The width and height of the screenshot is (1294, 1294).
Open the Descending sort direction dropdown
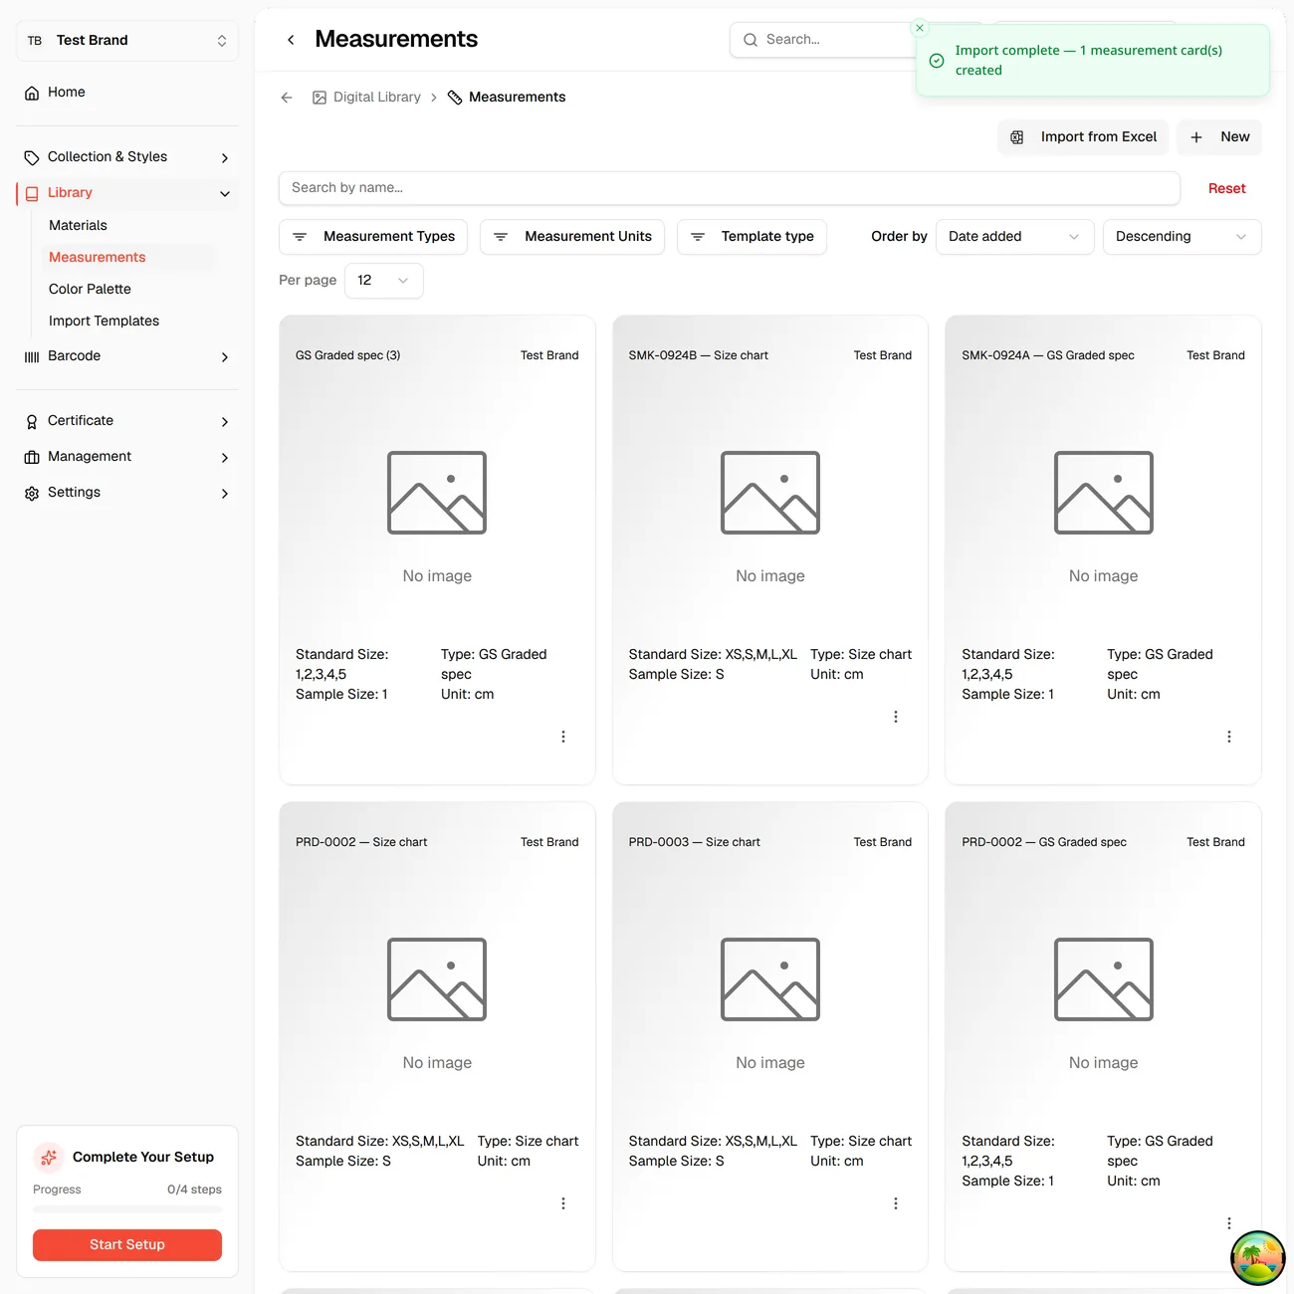[1182, 237]
